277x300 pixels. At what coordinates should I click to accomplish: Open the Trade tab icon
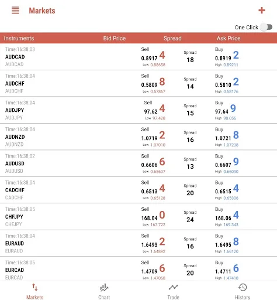click(x=173, y=287)
